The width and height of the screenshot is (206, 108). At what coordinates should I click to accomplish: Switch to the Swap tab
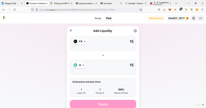(98, 18)
